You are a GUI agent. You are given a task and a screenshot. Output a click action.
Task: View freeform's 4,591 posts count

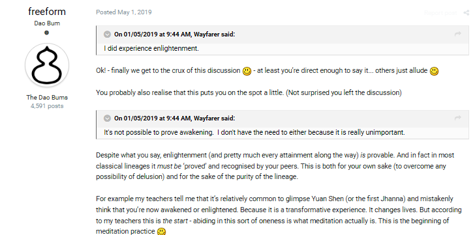click(x=47, y=106)
